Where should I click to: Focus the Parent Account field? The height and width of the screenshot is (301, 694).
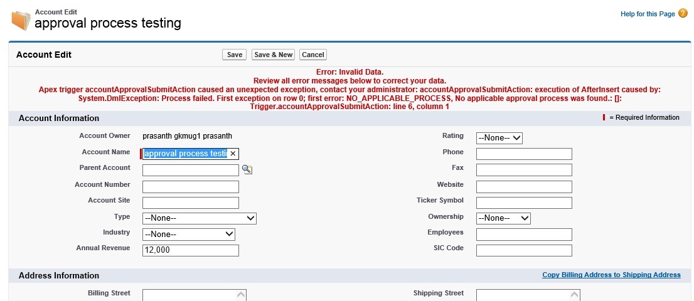click(190, 170)
